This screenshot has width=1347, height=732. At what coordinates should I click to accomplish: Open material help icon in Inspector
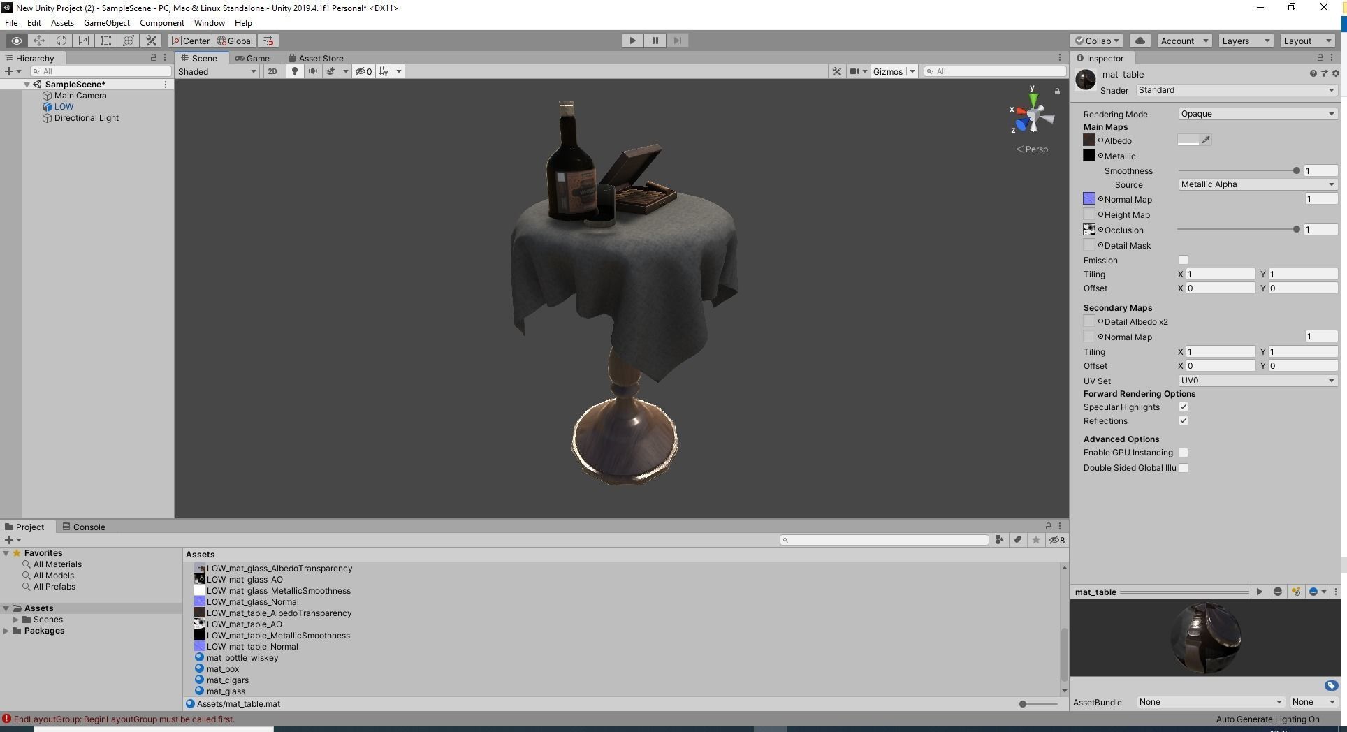[1313, 73]
